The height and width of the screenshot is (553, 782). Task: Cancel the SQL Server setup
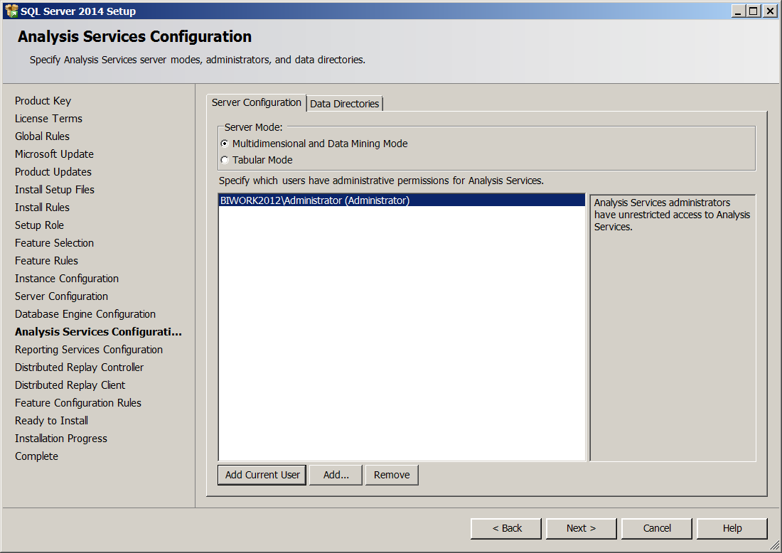(657, 528)
